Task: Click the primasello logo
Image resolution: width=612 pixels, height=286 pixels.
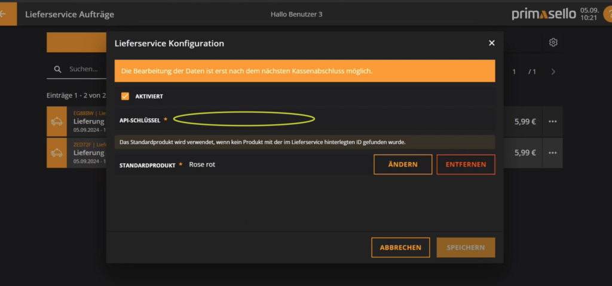Action: (x=544, y=14)
